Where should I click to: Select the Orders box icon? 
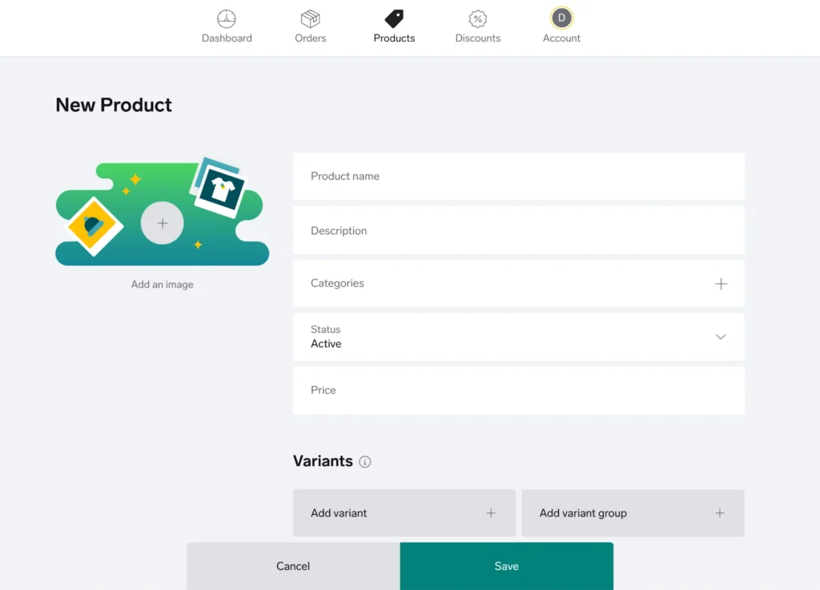click(x=310, y=17)
